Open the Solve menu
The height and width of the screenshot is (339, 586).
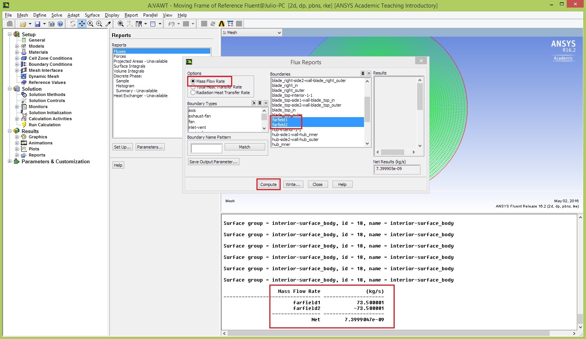[x=57, y=15]
